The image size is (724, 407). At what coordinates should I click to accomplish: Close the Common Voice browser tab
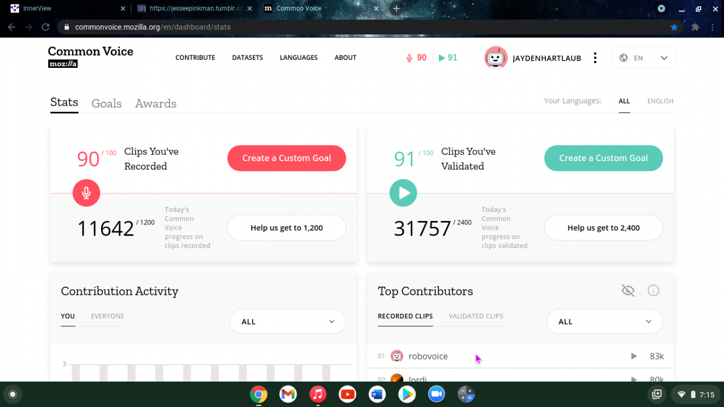(376, 8)
